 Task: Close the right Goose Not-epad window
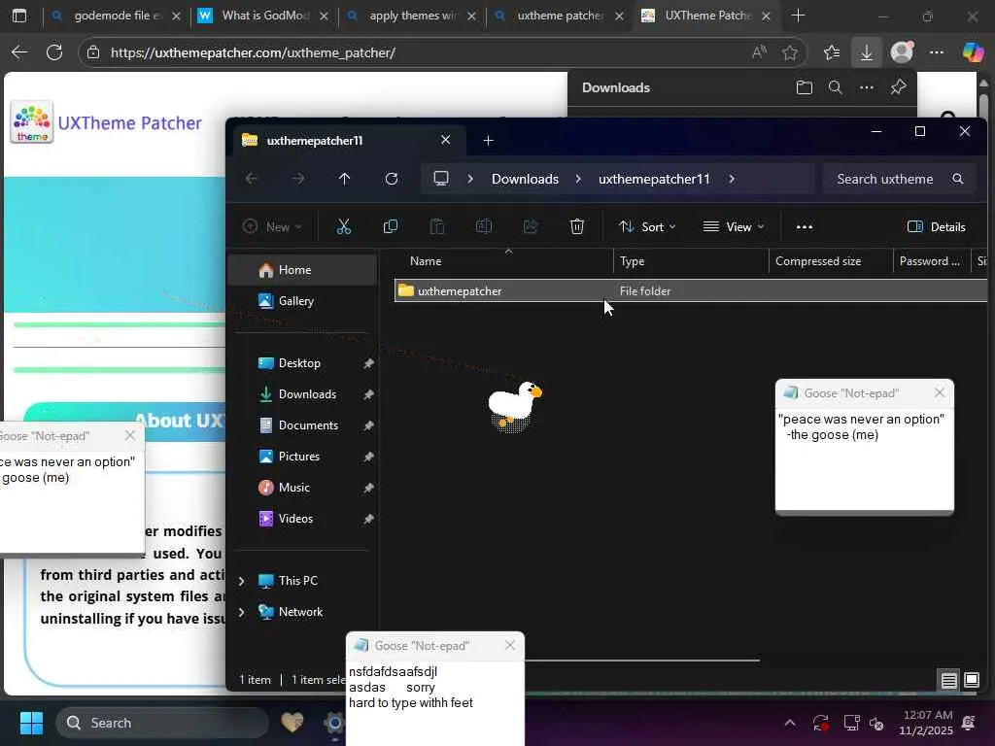click(x=940, y=392)
